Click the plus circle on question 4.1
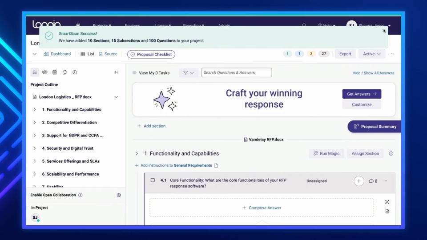Screen dimensions: 427x240 (359, 181)
